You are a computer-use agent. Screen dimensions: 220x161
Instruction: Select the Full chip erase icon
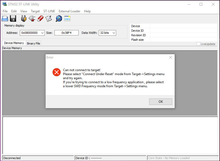pyautogui.click(x=40, y=19)
